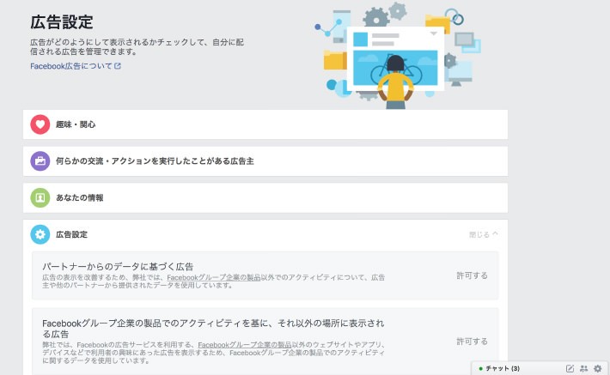Open Facebookグループ企業の製品 link in partner data text
Screen dimensions: 610x375
(214, 277)
